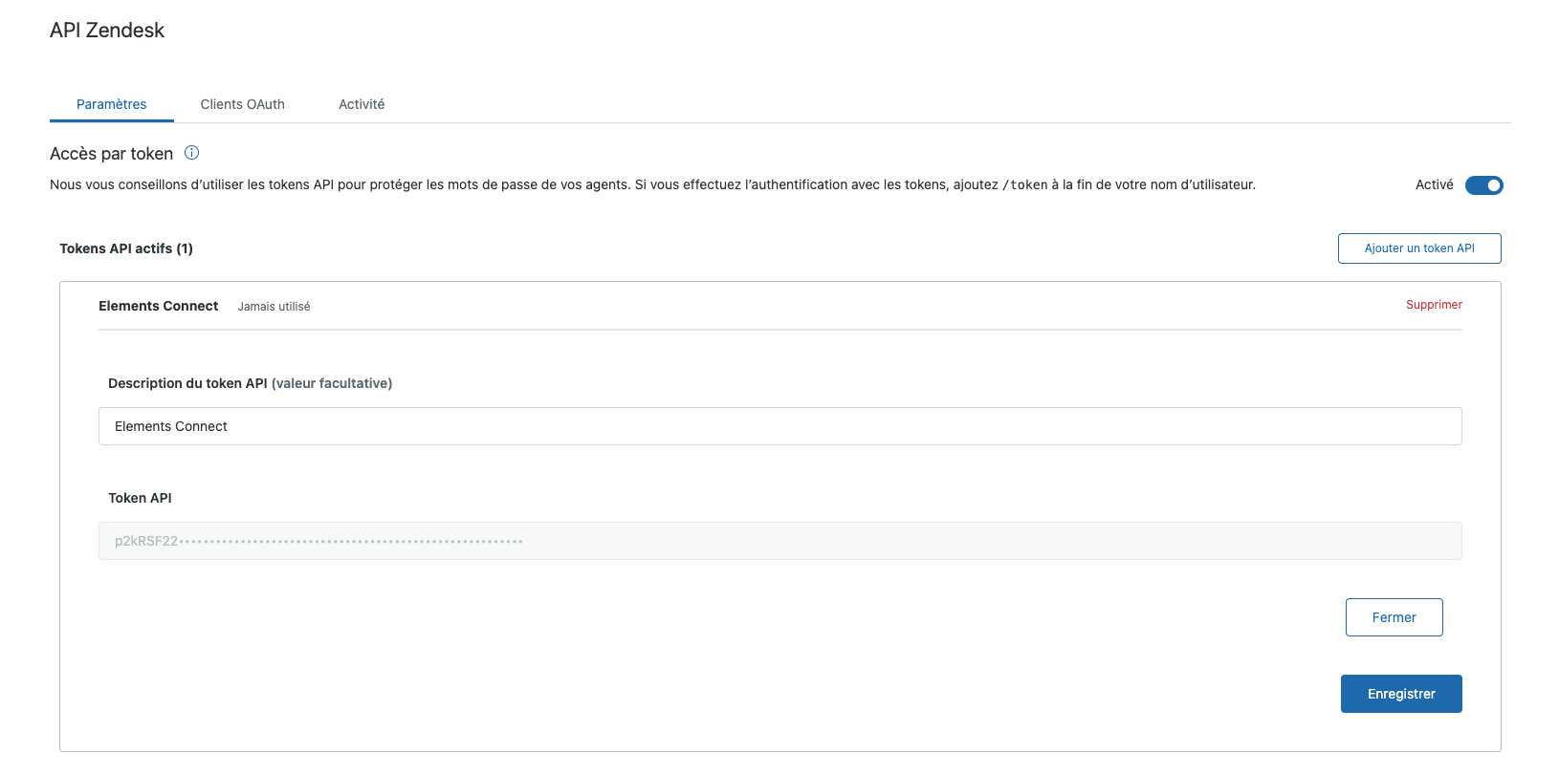Click the Jamais utilisé status text
This screenshot has height=775, width=1559.
(x=274, y=307)
